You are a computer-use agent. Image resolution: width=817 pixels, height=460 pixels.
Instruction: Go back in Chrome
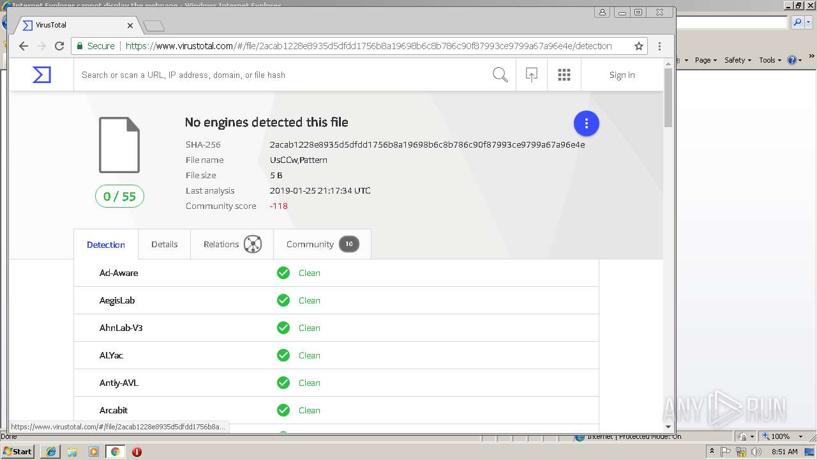coord(24,46)
